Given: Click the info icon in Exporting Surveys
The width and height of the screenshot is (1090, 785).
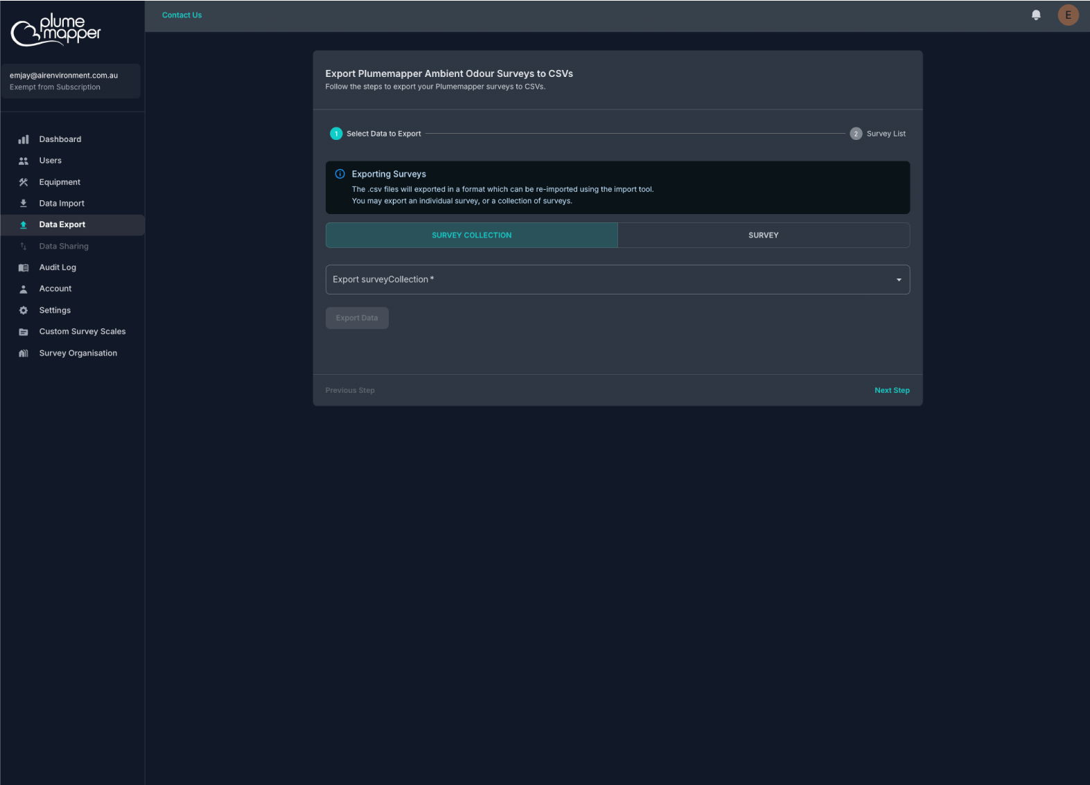Looking at the screenshot, I should click(x=340, y=174).
